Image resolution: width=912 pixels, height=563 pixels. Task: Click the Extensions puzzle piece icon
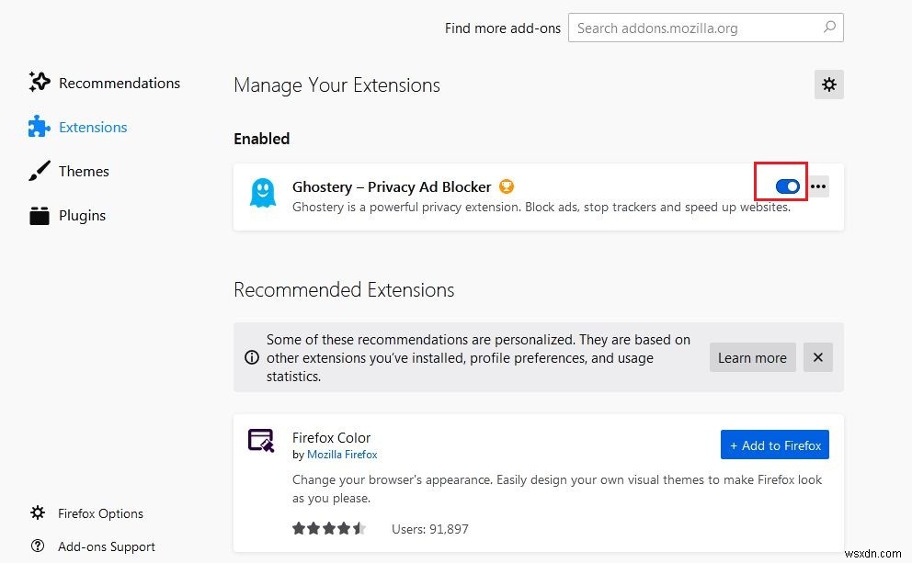(39, 127)
